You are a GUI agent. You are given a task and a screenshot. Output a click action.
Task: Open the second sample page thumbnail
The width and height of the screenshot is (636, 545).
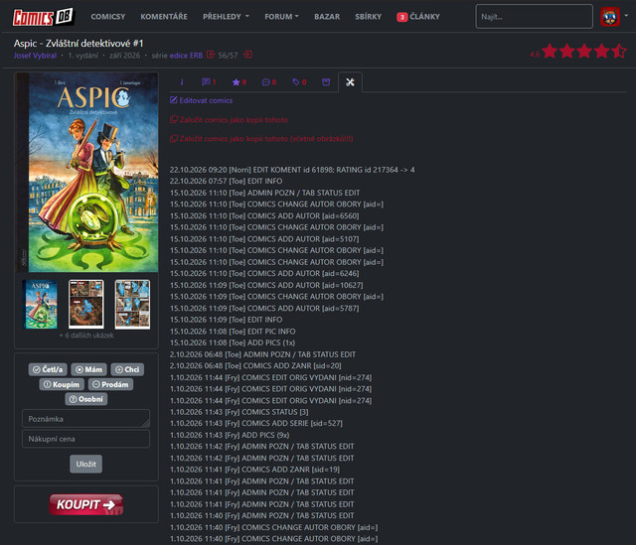point(86,304)
